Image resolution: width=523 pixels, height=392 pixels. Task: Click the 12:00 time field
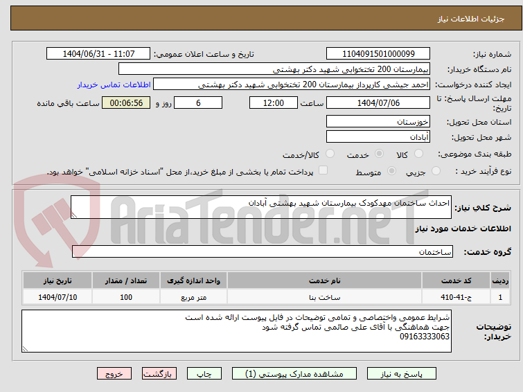pos(274,103)
